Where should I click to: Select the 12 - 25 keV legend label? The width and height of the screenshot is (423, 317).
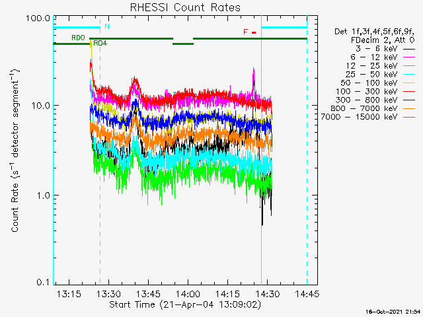tap(371, 66)
